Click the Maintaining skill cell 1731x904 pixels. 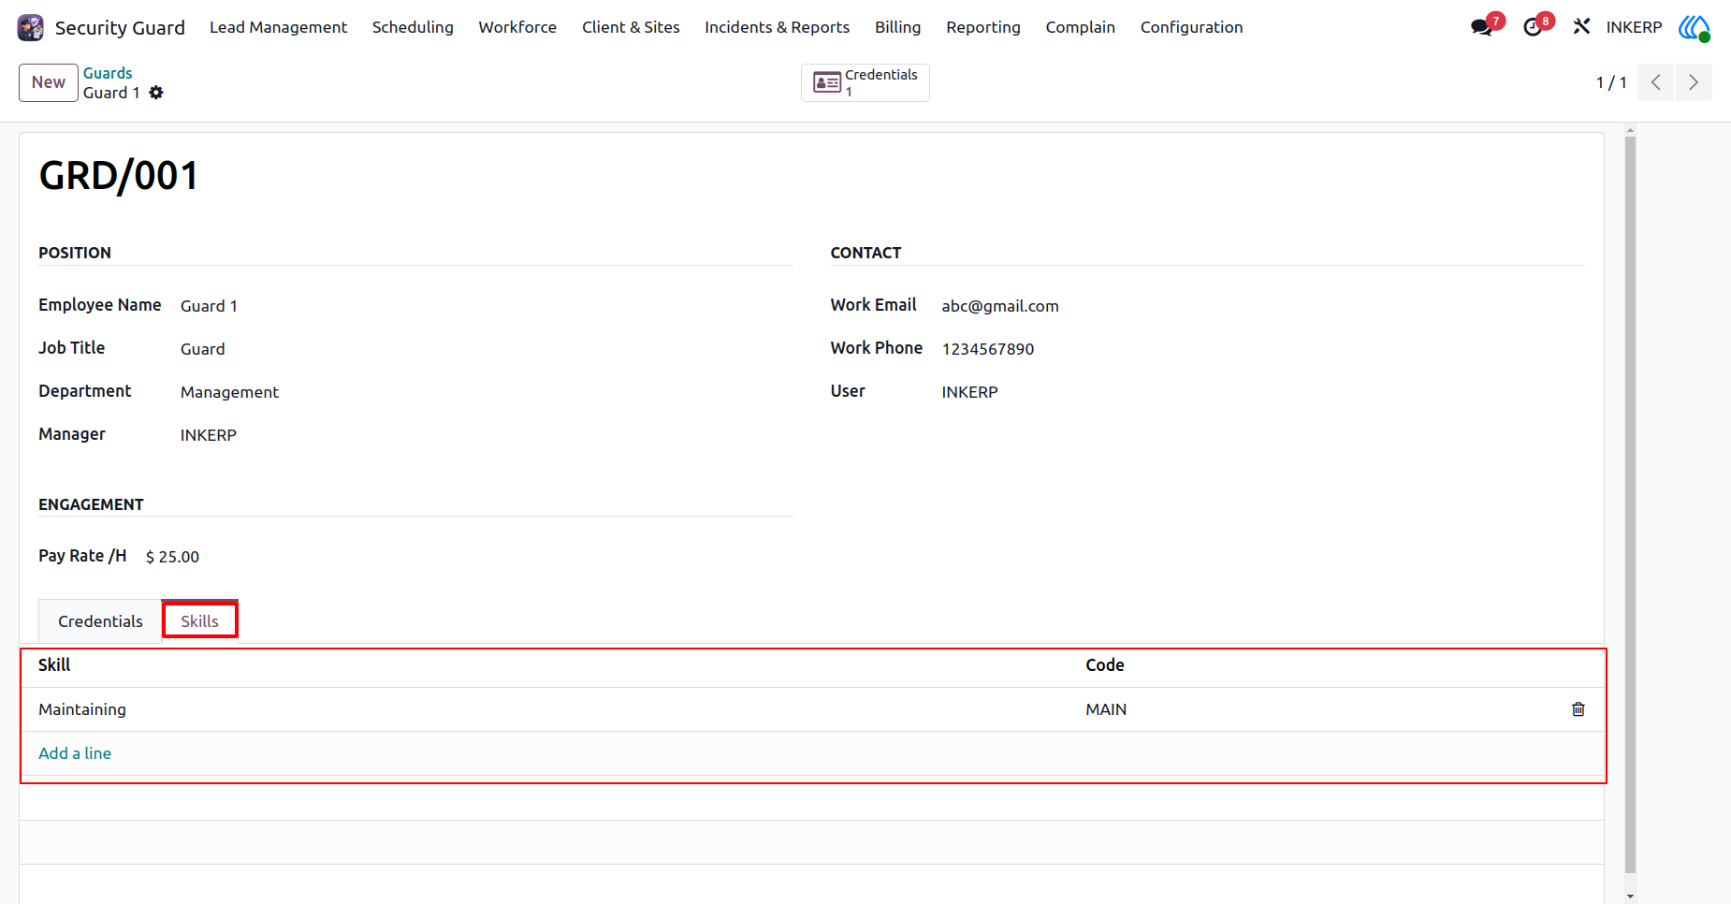click(x=552, y=709)
